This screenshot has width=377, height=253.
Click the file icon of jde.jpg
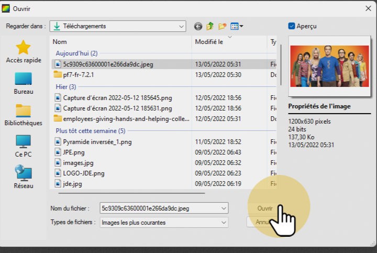point(58,184)
